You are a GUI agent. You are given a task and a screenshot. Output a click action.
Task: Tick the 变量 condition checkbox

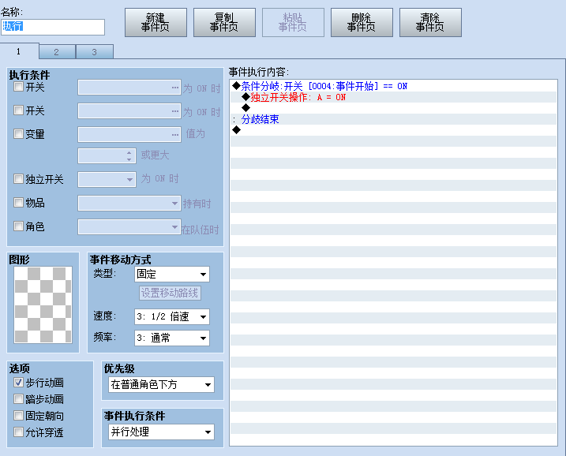[x=18, y=134]
